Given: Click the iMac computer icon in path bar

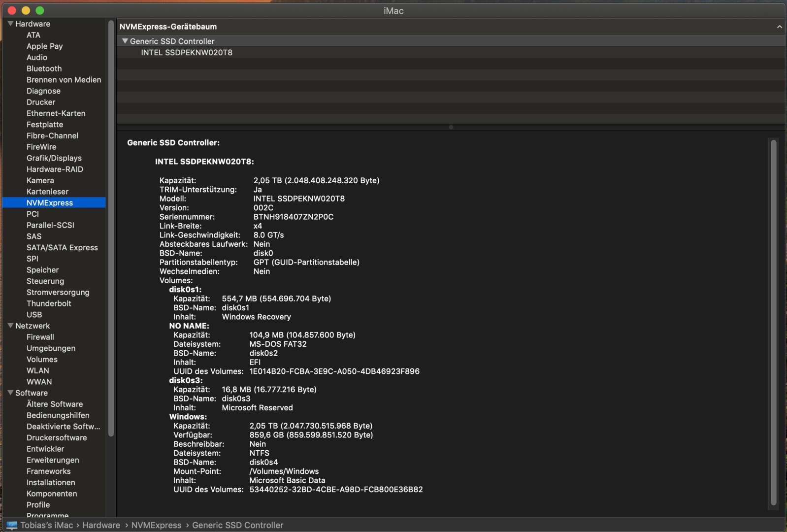Looking at the screenshot, I should pyautogui.click(x=12, y=525).
